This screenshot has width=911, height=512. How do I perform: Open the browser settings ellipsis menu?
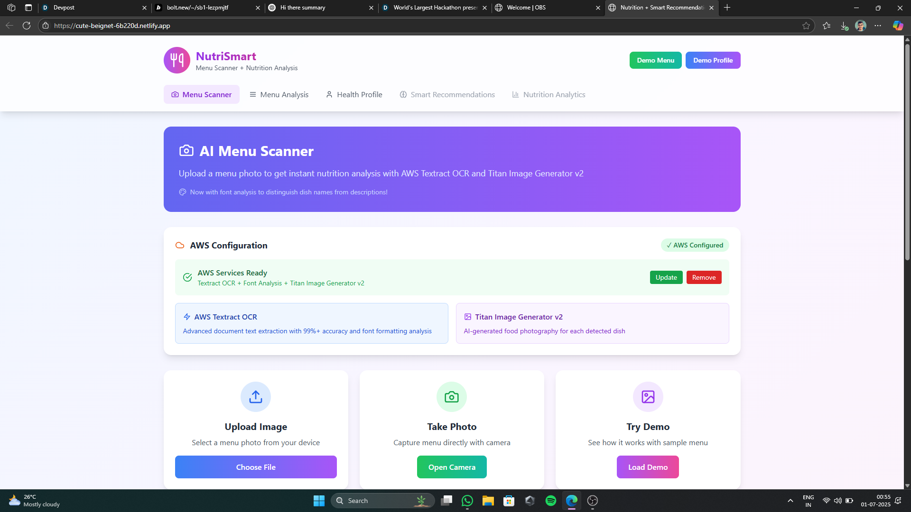click(878, 26)
